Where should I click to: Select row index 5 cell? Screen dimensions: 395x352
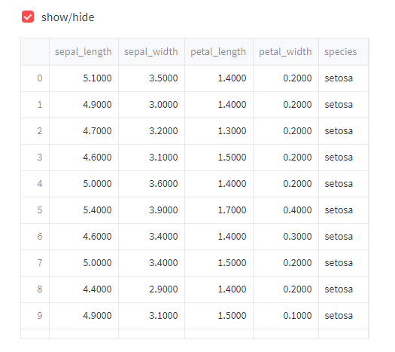pyautogui.click(x=35, y=210)
